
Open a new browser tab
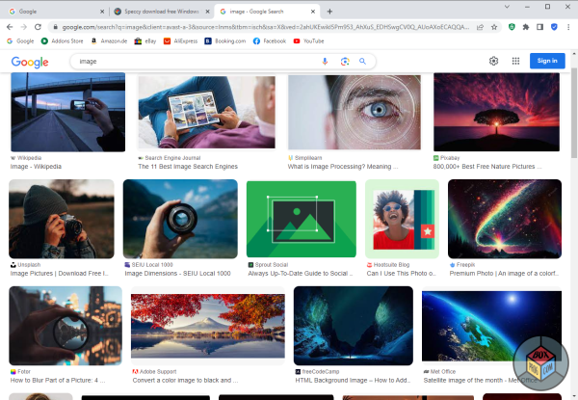tap(329, 12)
